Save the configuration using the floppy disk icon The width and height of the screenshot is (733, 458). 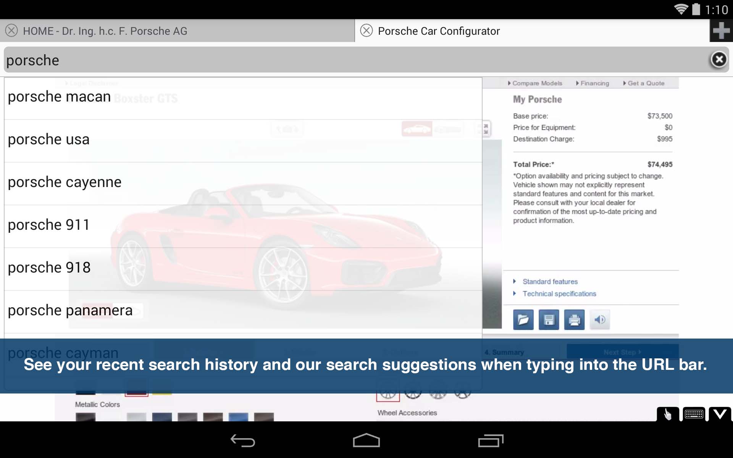pos(549,320)
